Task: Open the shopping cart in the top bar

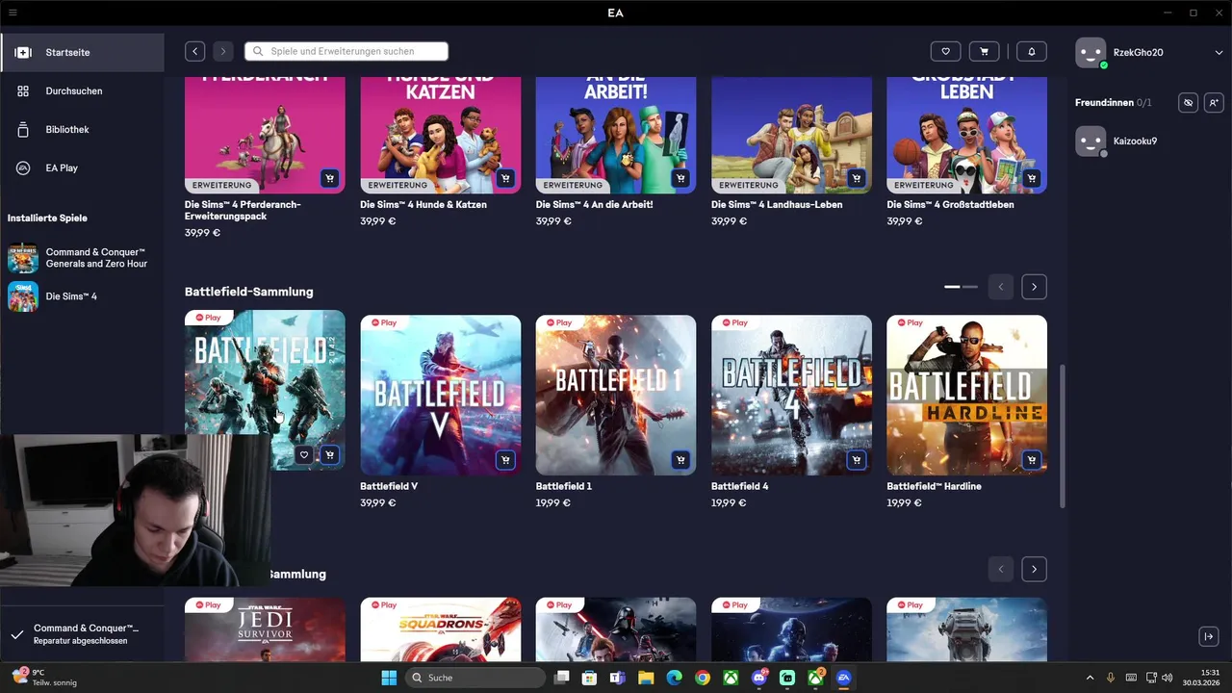Action: [x=984, y=51]
